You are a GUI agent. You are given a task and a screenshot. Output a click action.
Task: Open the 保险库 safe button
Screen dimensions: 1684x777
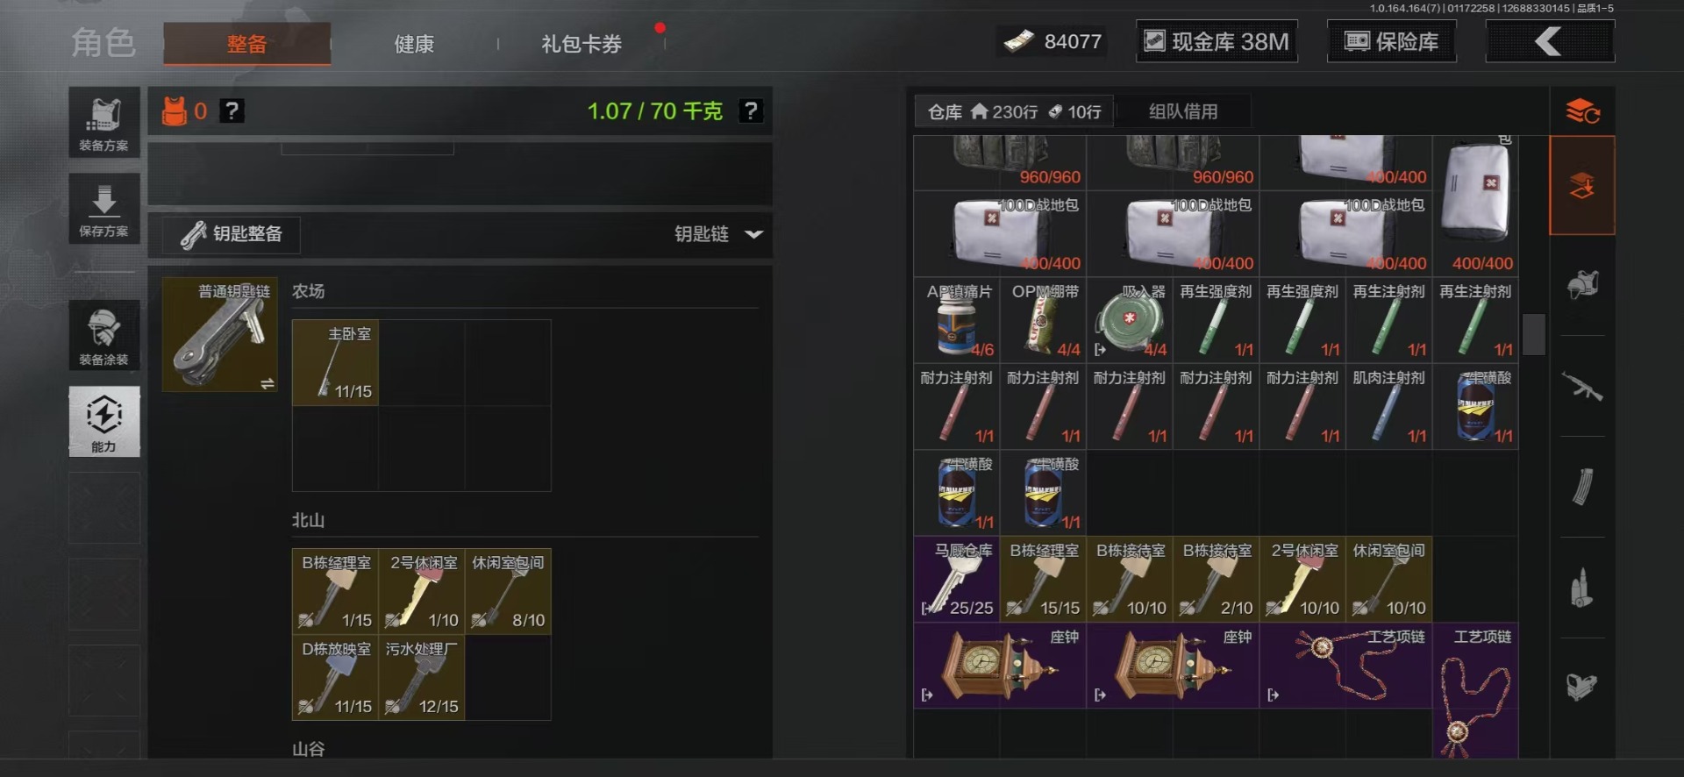point(1392,41)
